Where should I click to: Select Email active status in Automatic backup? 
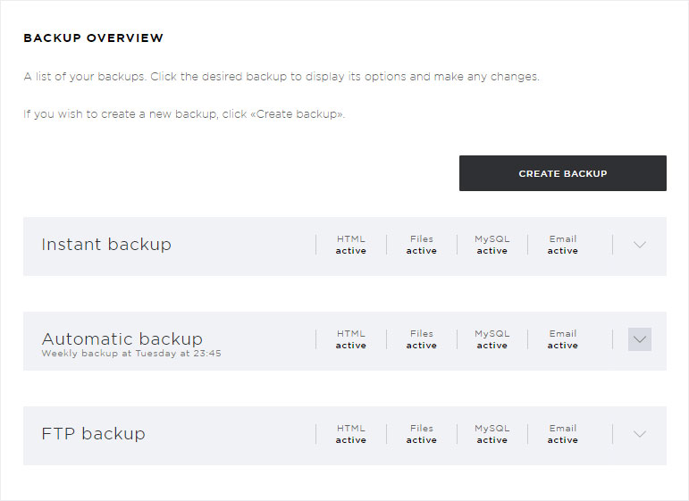[562, 339]
